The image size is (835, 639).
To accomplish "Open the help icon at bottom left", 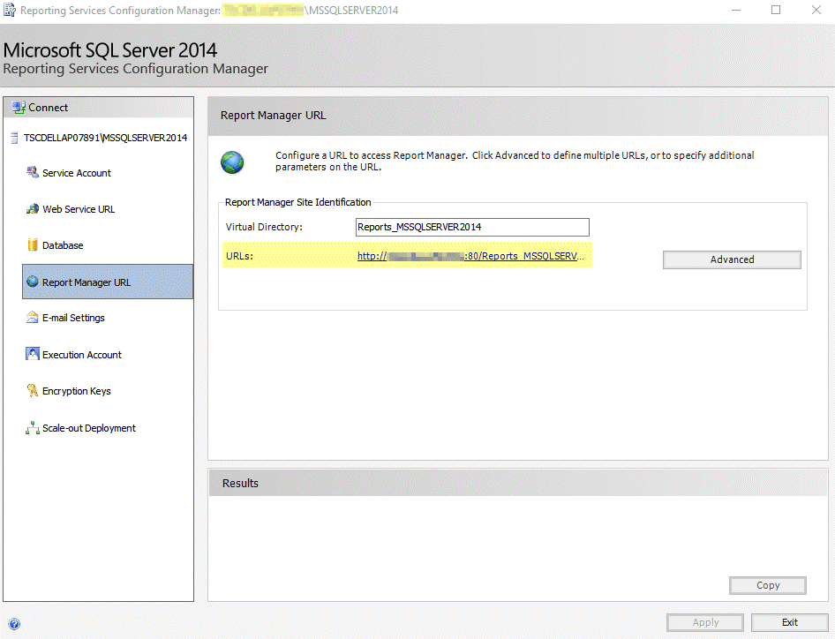I will click(14, 624).
